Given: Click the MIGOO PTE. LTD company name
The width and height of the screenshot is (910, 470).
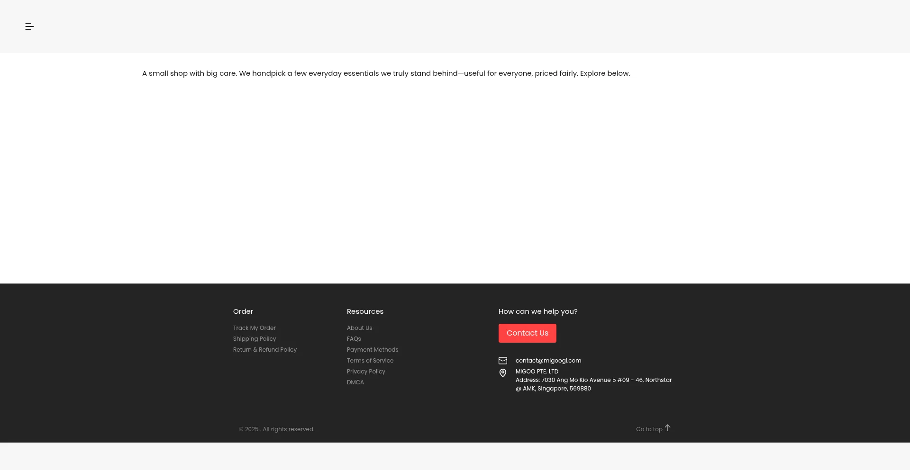Looking at the screenshot, I should tap(537, 372).
